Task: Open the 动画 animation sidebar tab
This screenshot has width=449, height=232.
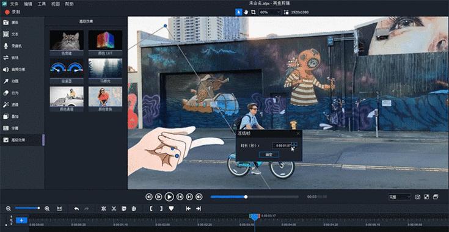Action: pos(22,81)
